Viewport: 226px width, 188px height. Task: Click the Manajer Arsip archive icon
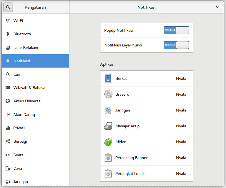tap(108, 126)
